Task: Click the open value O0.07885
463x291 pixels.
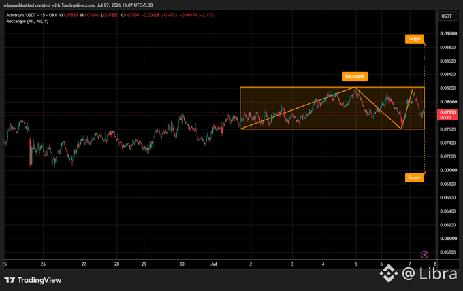Action: [69, 15]
